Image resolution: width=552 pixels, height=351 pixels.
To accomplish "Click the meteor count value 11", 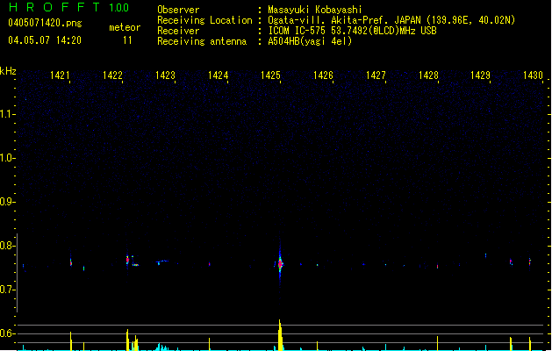I will click(127, 40).
